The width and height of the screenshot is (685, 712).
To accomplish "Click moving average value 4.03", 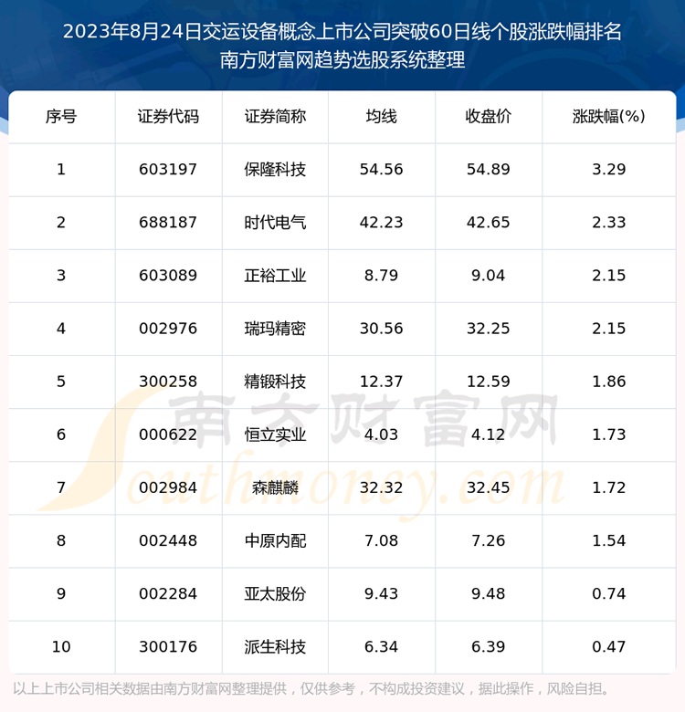I will point(381,435).
